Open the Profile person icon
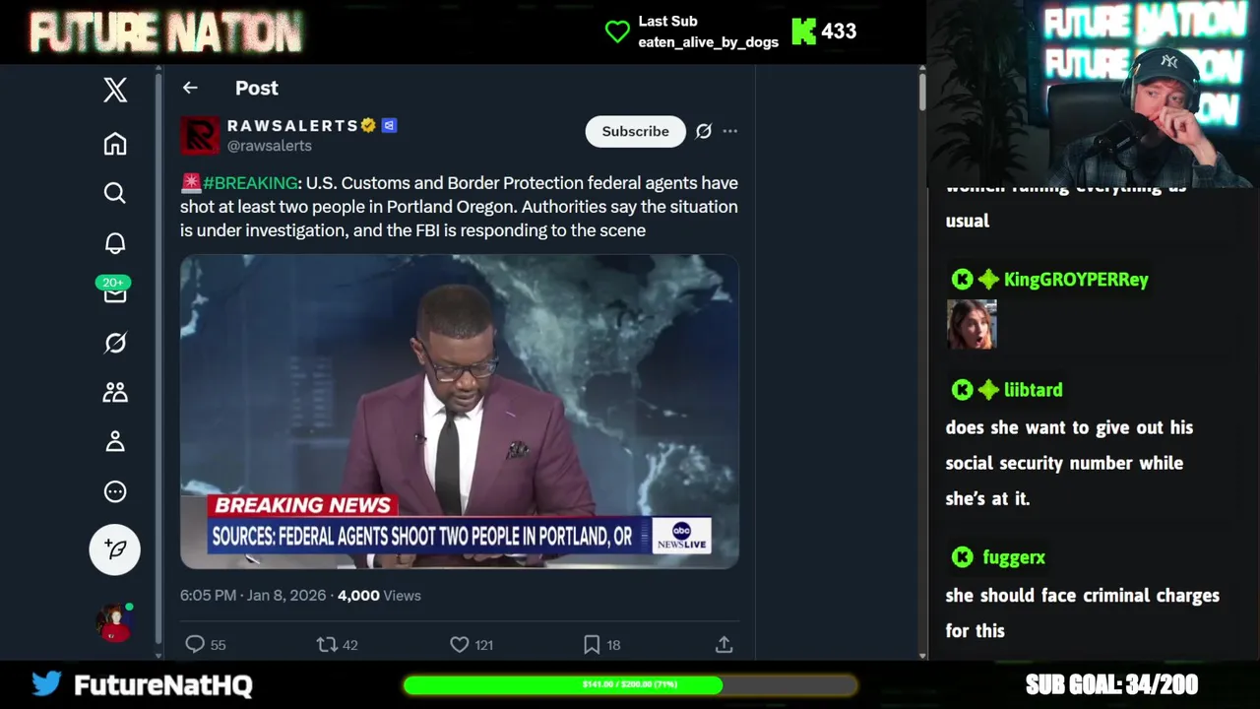 [115, 441]
